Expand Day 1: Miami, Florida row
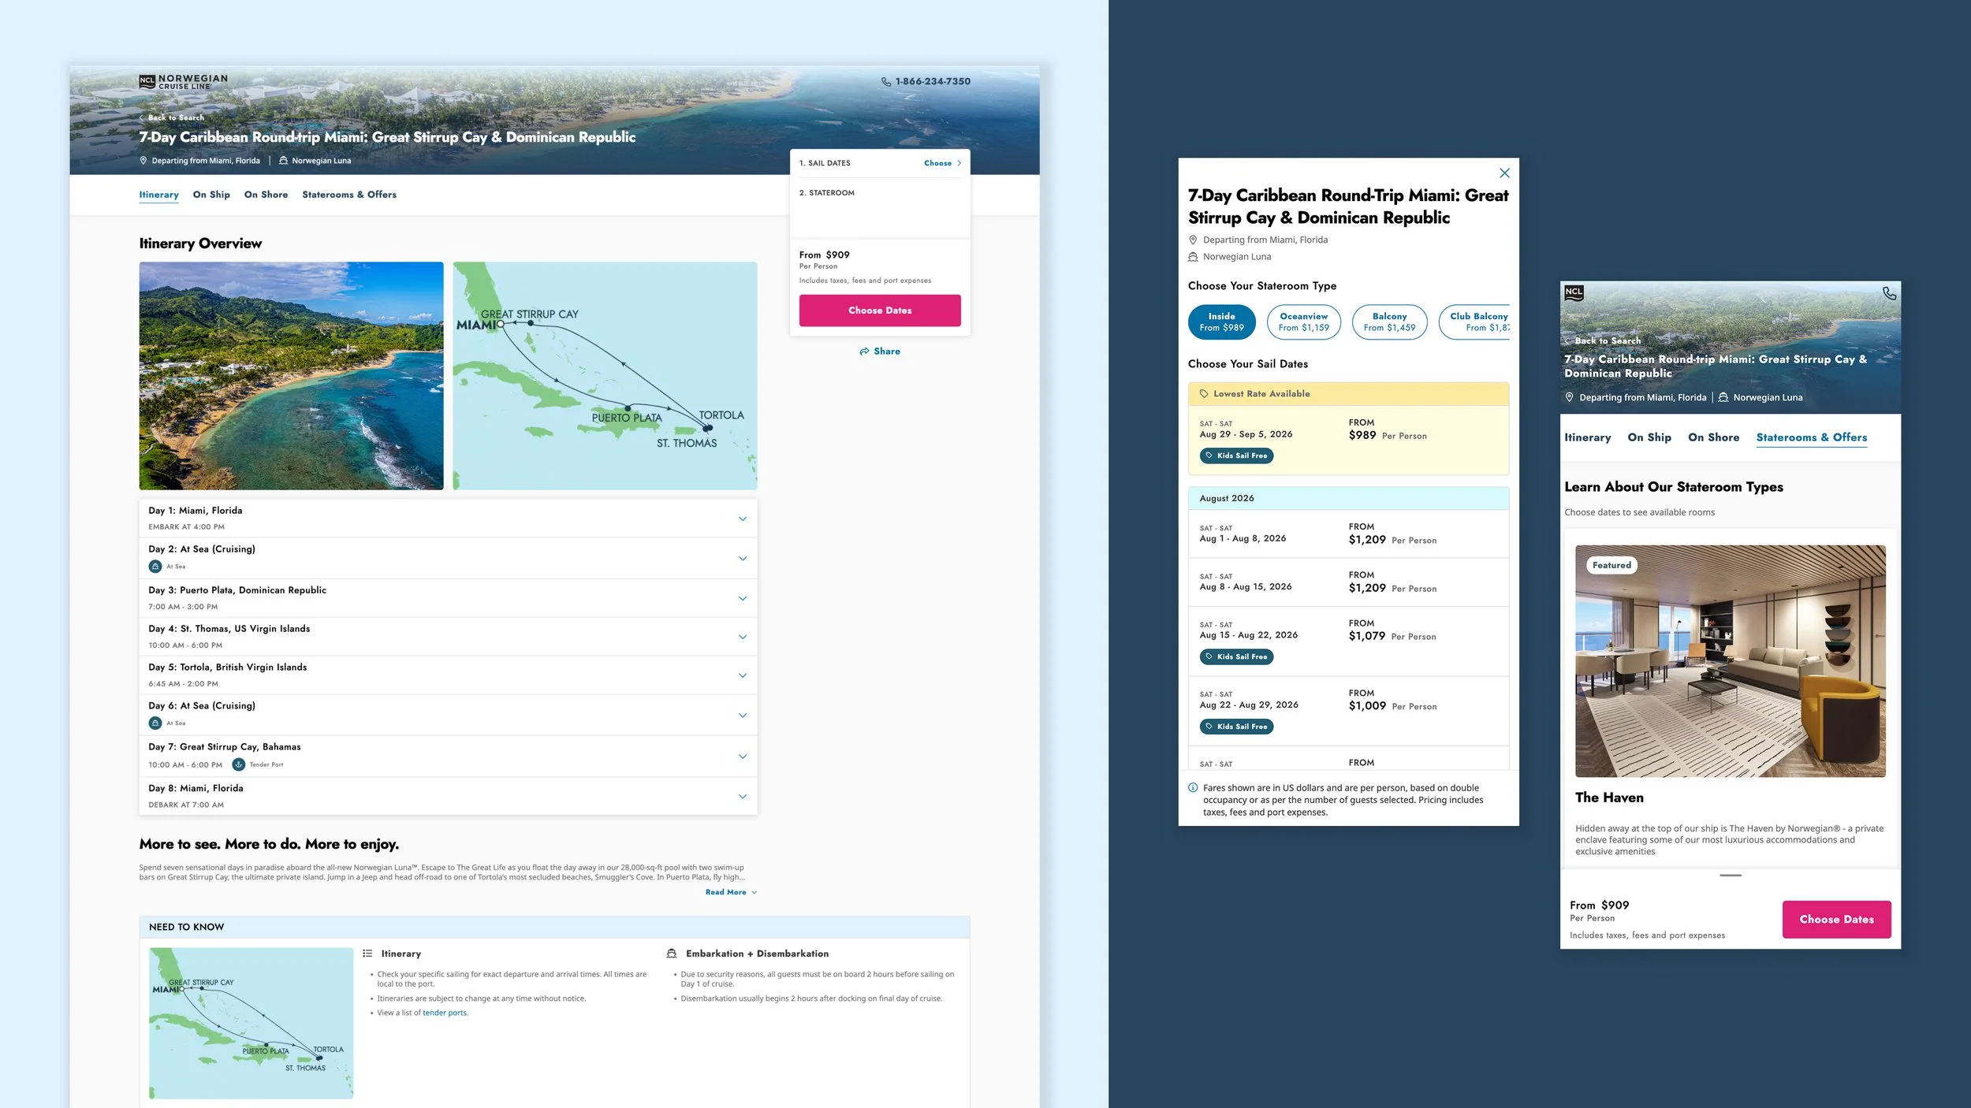This screenshot has height=1108, width=1971. point(742,519)
